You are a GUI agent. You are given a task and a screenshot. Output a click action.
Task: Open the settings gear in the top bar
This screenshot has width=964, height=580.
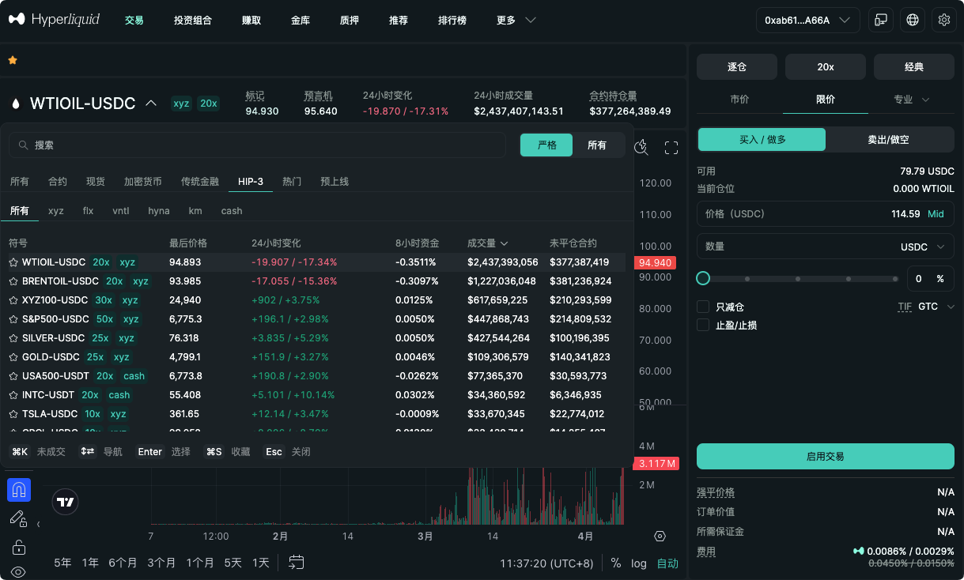point(944,19)
